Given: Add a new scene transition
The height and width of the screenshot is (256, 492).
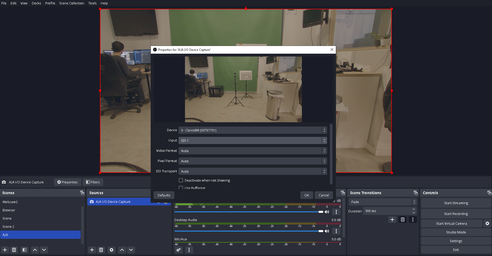Looking at the screenshot, I should point(392,220).
